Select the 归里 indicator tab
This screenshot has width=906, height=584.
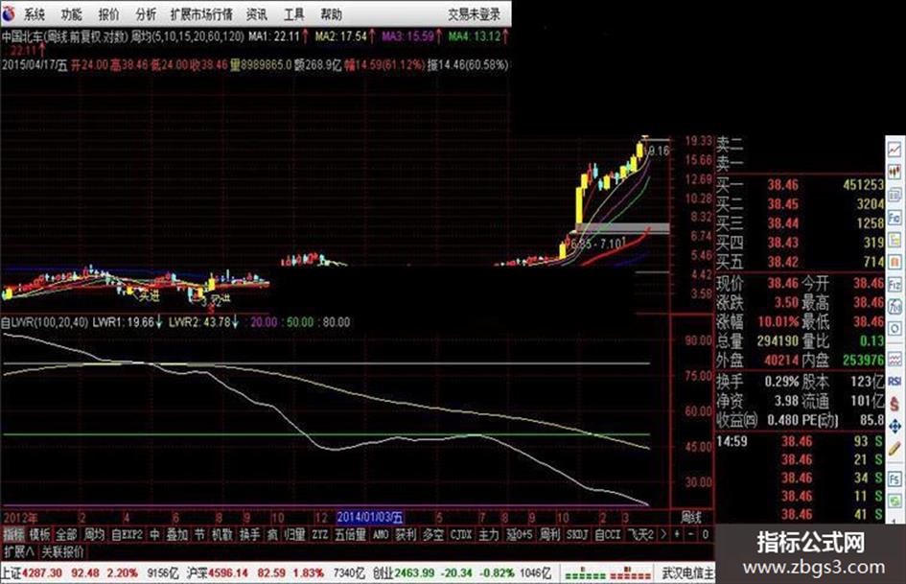295,534
